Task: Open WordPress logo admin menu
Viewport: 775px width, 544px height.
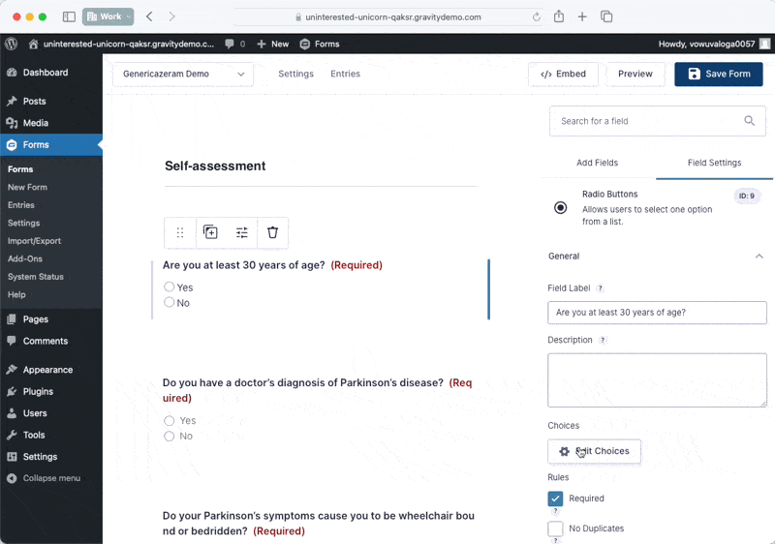Action: click(12, 44)
